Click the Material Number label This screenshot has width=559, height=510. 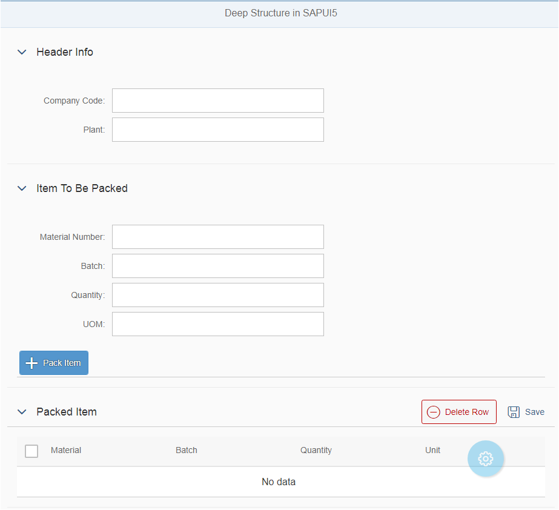(x=72, y=237)
